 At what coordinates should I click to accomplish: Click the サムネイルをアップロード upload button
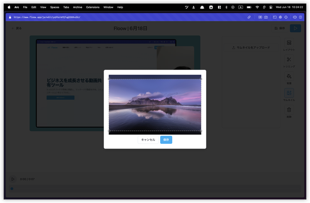click(x=251, y=47)
